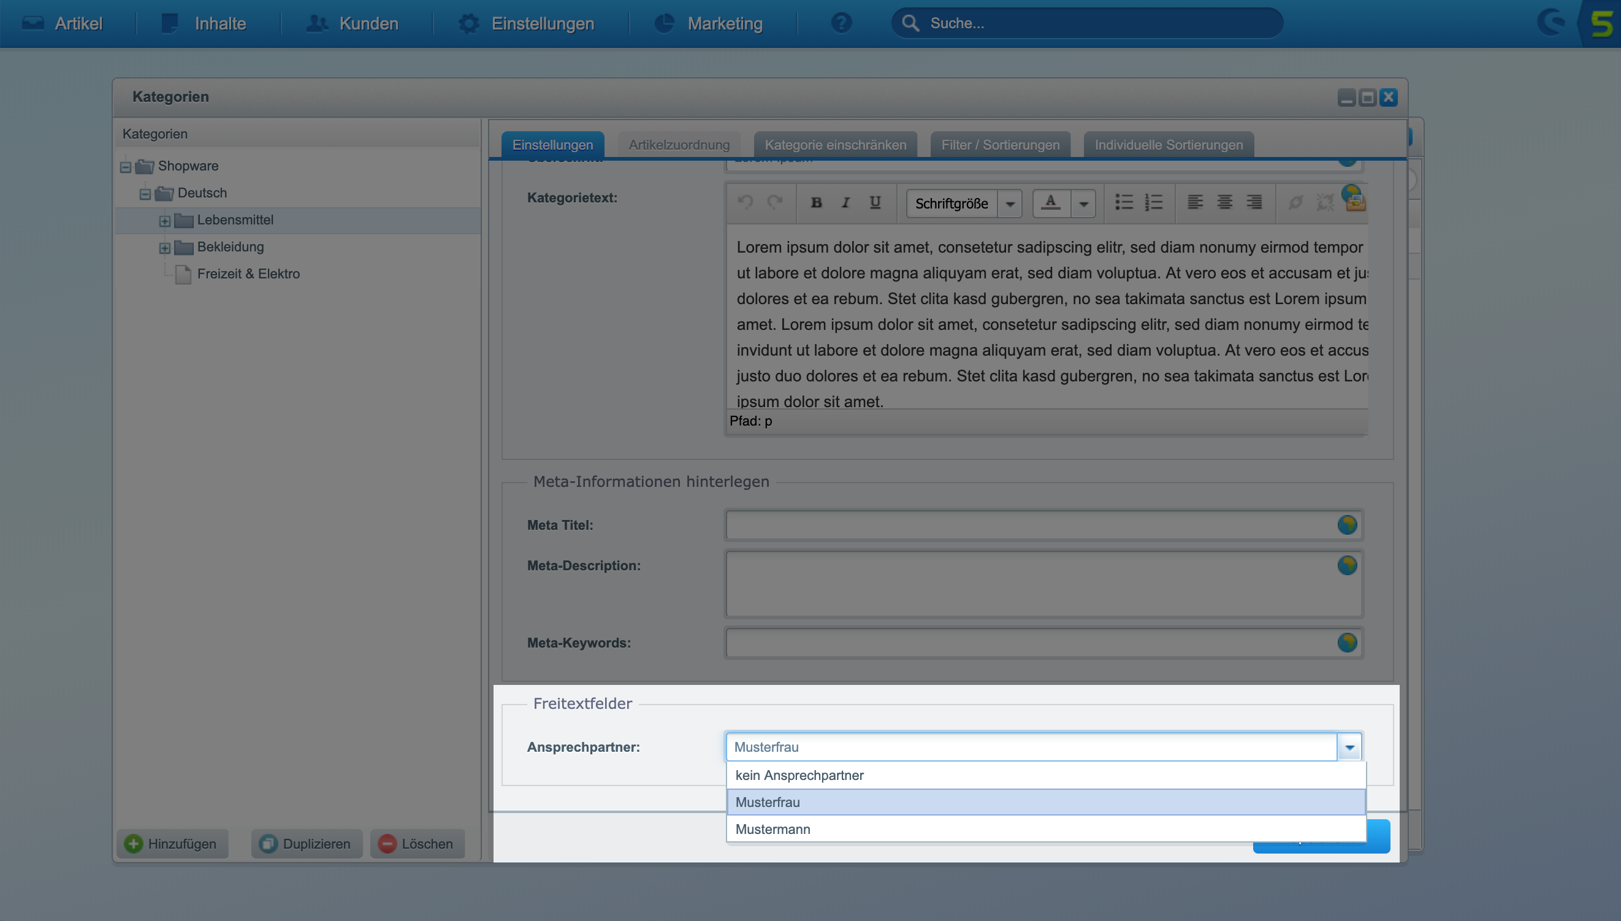Click the Hinzufügen button

pyautogui.click(x=172, y=844)
